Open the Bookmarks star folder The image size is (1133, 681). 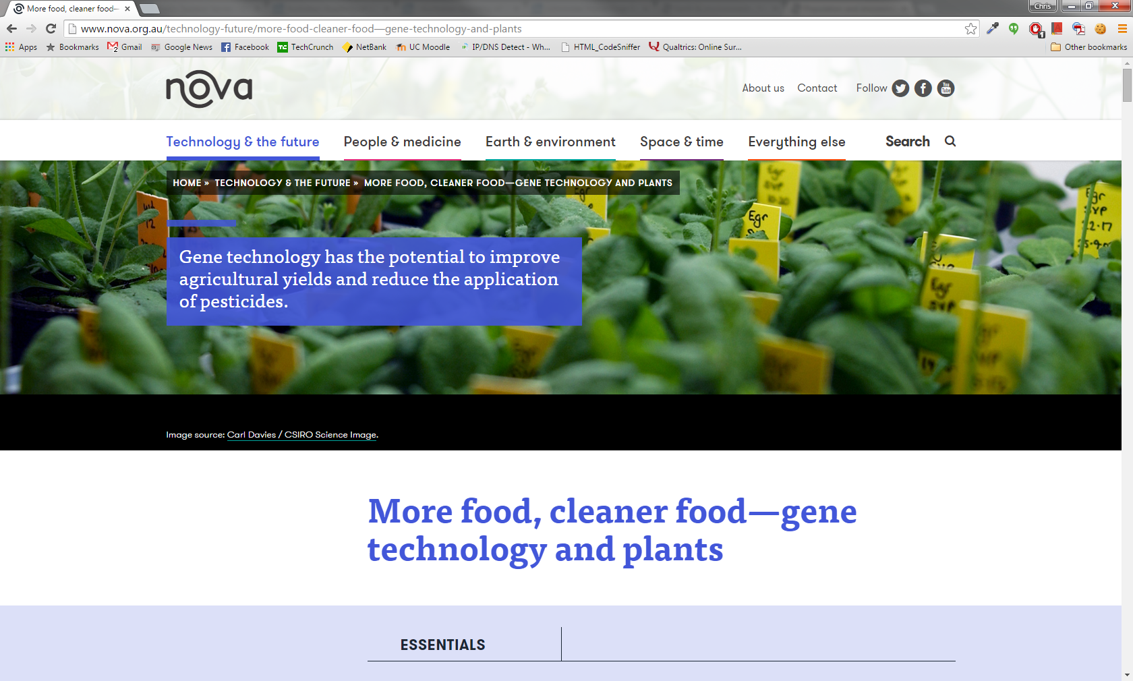72,47
